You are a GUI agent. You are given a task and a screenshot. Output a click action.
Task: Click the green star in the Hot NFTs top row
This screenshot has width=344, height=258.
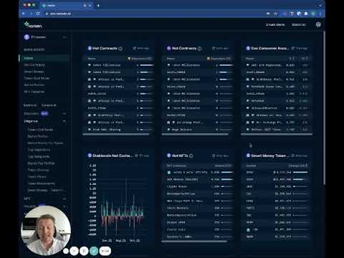(x=169, y=172)
